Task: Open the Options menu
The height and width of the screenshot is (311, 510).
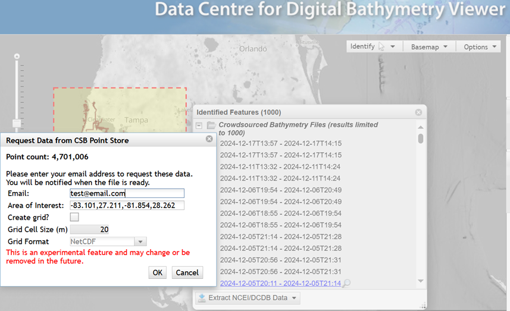Action: [x=480, y=47]
